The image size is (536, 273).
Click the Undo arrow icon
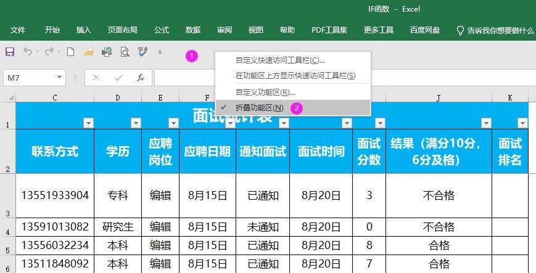[x=28, y=52]
